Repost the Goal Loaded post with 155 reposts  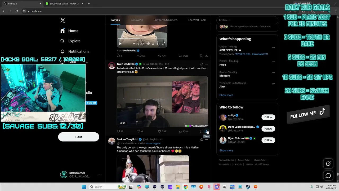point(141,56)
